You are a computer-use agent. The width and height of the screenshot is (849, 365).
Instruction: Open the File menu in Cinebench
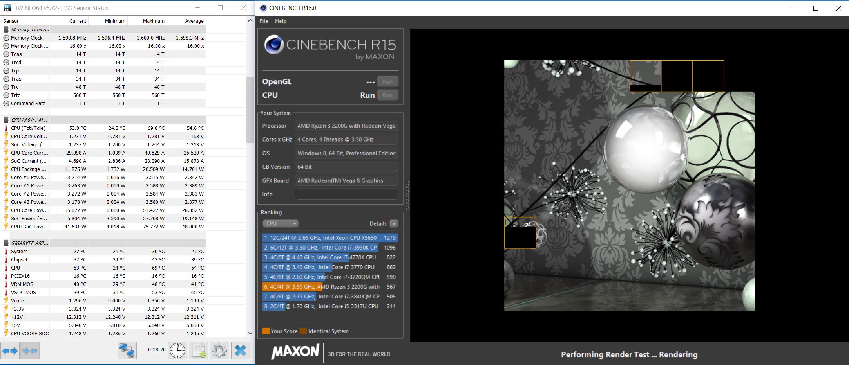point(264,21)
